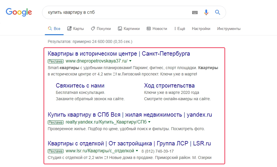
Task: Click the search box with query text
Action: click(134, 12)
